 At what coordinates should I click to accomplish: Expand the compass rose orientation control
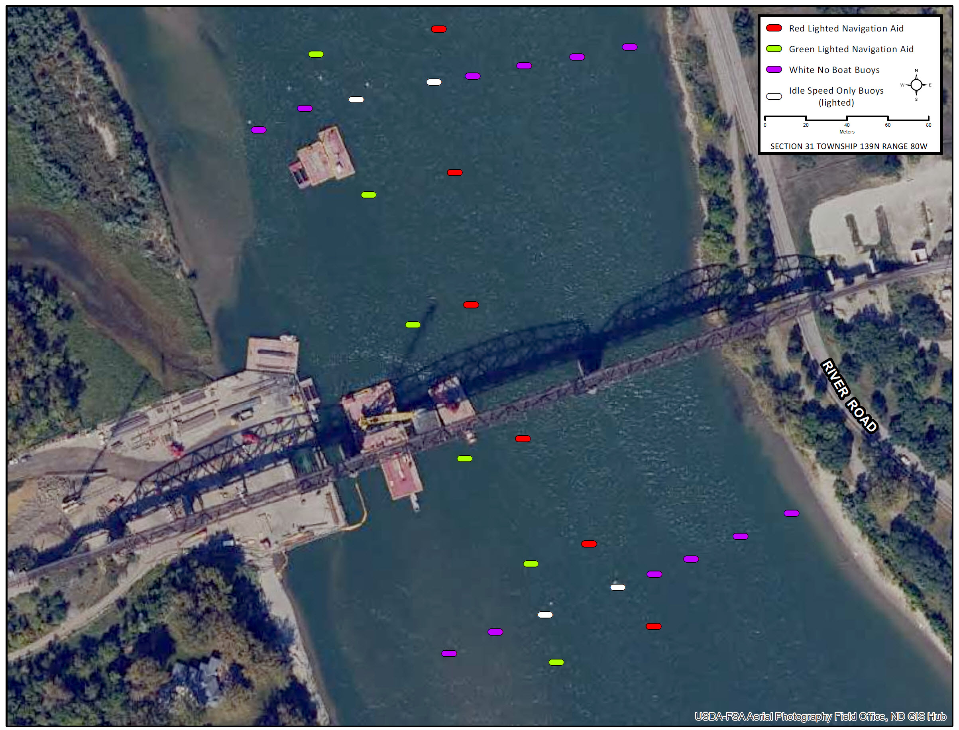pyautogui.click(x=916, y=85)
